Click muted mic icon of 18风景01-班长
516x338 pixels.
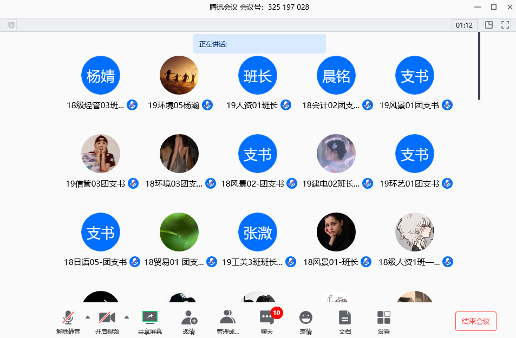(x=366, y=262)
